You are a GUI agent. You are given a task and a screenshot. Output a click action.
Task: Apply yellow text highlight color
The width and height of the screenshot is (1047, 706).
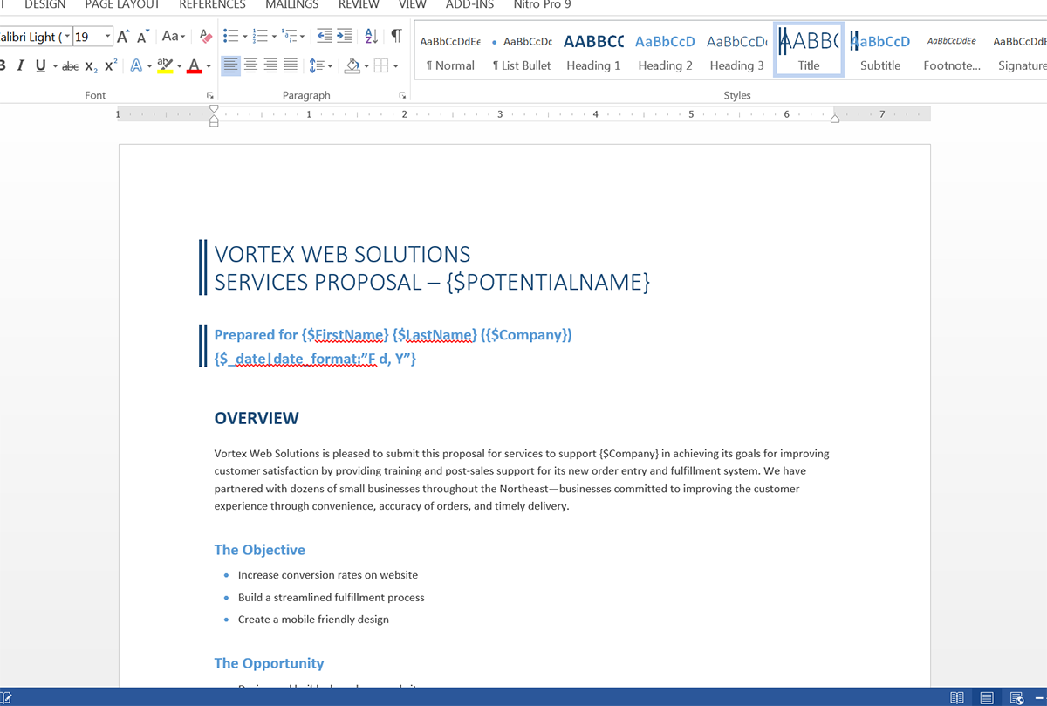[x=163, y=65]
